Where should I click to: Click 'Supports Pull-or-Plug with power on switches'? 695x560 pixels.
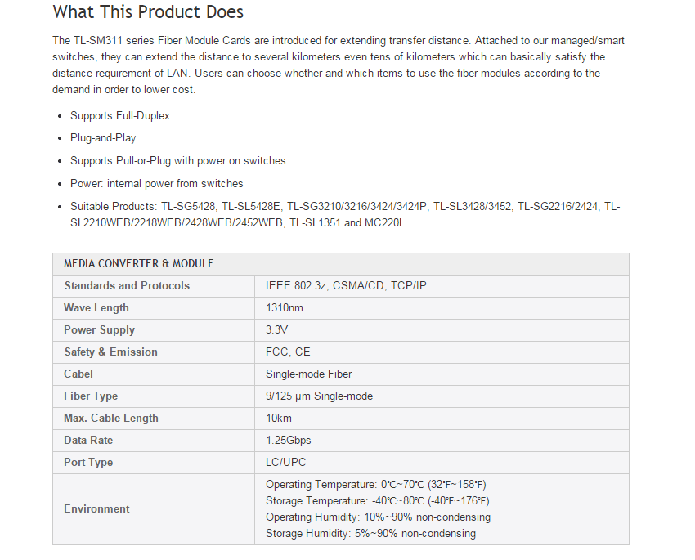point(177,160)
